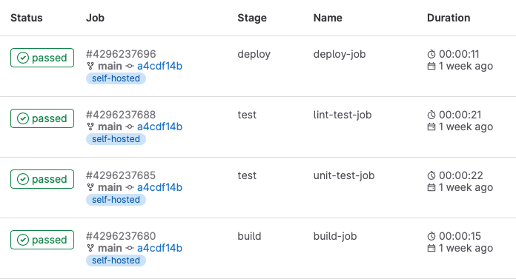
Task: Click the self-hosted tag on deploy-job
Action: pos(116,78)
